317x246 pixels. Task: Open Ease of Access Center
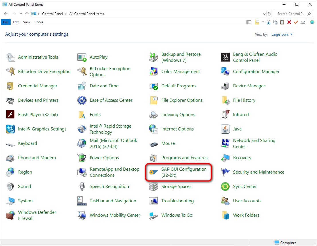pos(105,100)
